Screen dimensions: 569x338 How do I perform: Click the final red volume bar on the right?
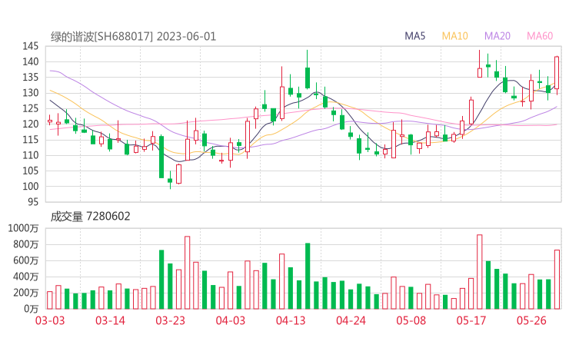(x=557, y=280)
